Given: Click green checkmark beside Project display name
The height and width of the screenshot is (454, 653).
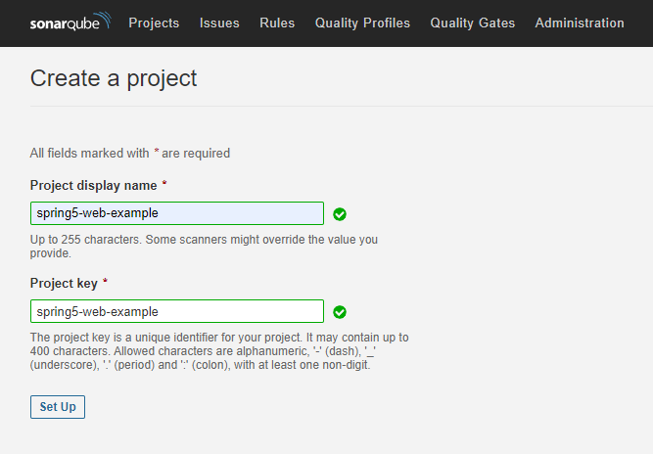Looking at the screenshot, I should (x=340, y=214).
